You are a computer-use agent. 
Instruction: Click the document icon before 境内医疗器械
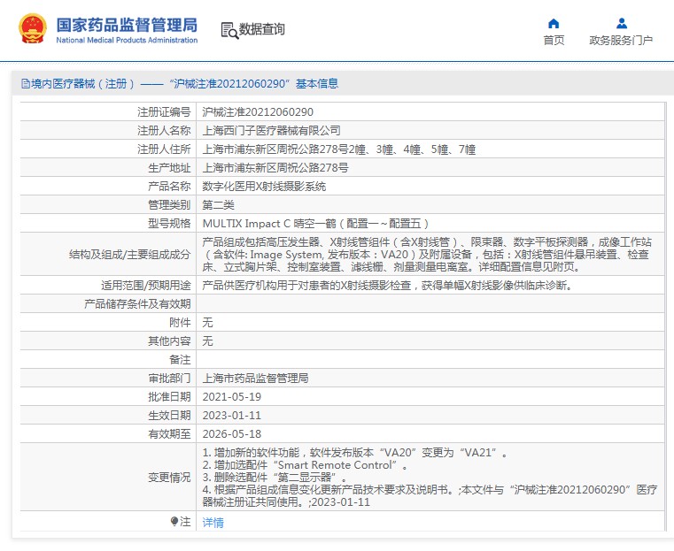(26, 84)
